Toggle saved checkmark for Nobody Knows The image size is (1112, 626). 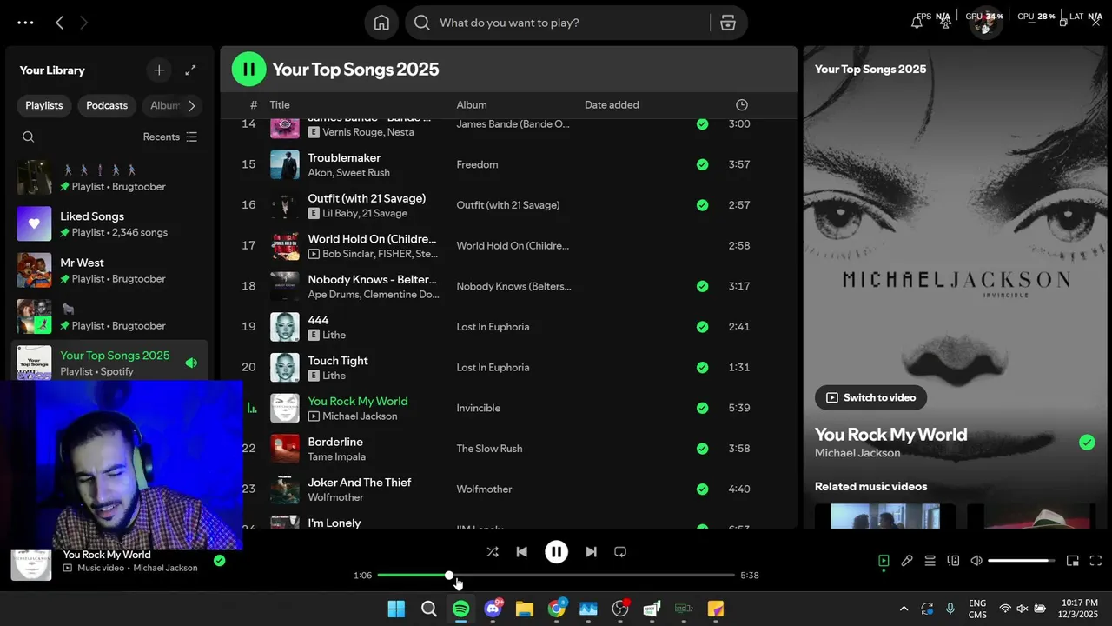(702, 286)
